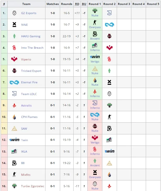This screenshot has width=161, height=191.
Task: Click the B8 logo in row 14
Action: 14,163
